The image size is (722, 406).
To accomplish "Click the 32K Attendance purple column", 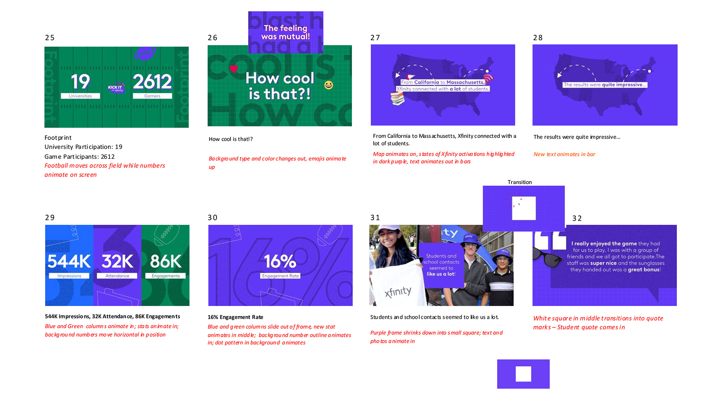I will 117,265.
